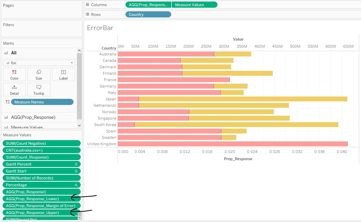
Task: Click the yellow bar segment for Japan
Action: coord(243,99)
